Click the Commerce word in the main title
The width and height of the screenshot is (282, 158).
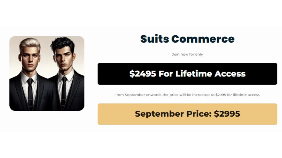203,39
